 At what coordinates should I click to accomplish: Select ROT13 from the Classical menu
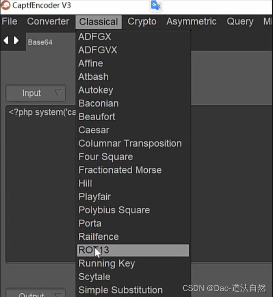click(x=133, y=250)
